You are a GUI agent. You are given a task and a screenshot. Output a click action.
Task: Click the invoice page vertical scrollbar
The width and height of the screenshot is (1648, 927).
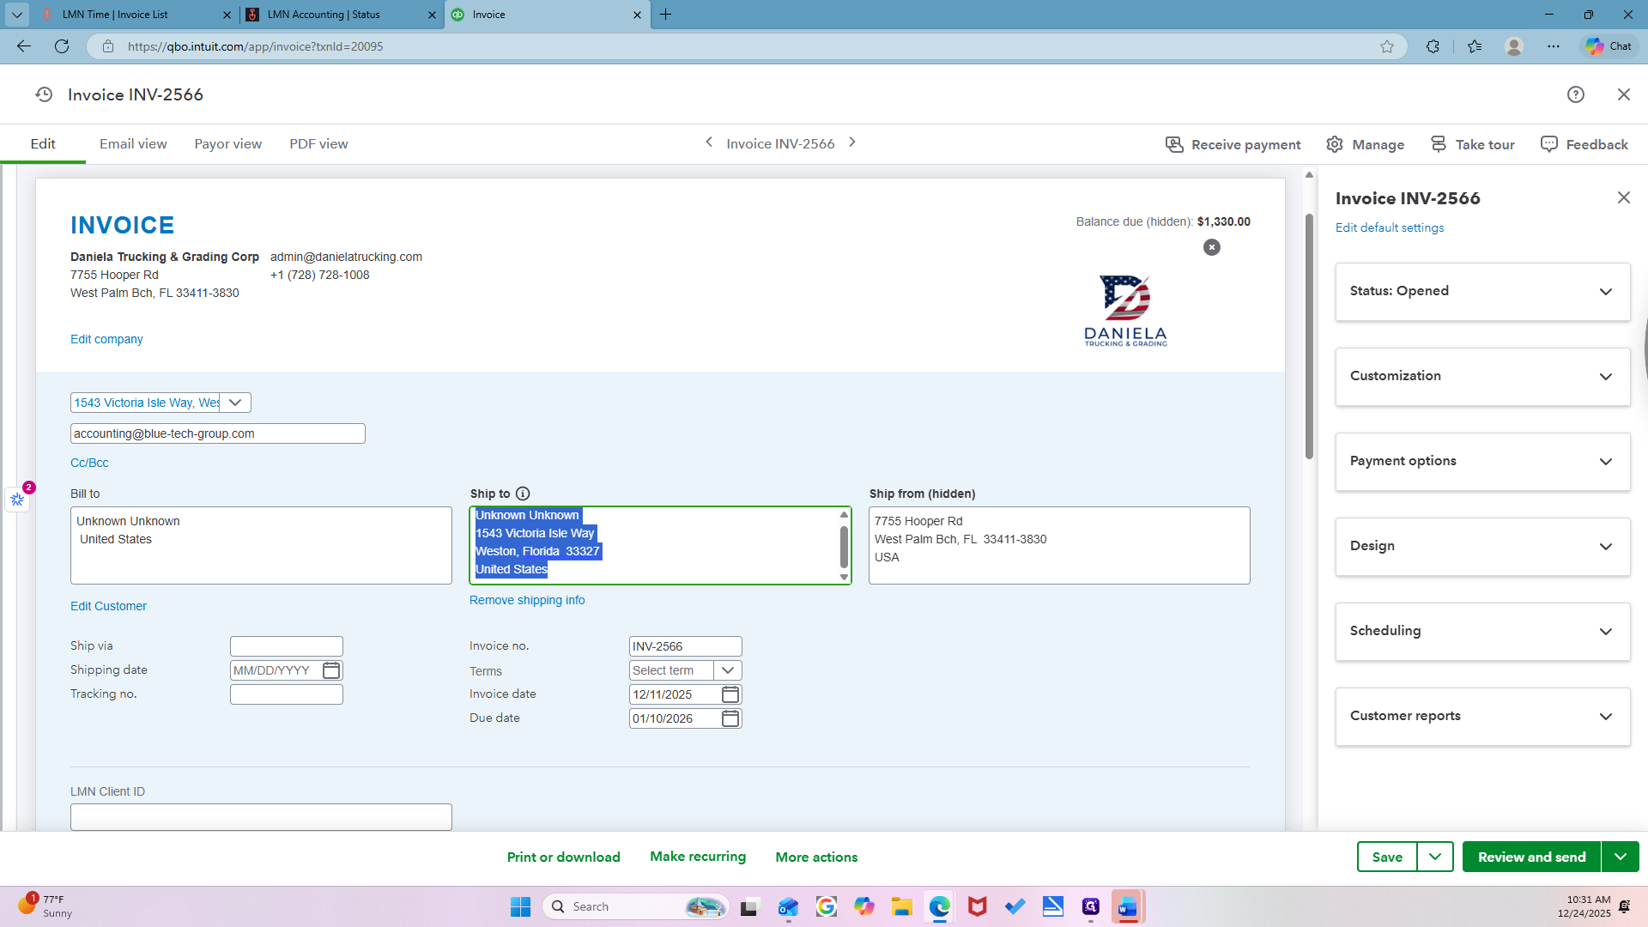click(x=1309, y=335)
